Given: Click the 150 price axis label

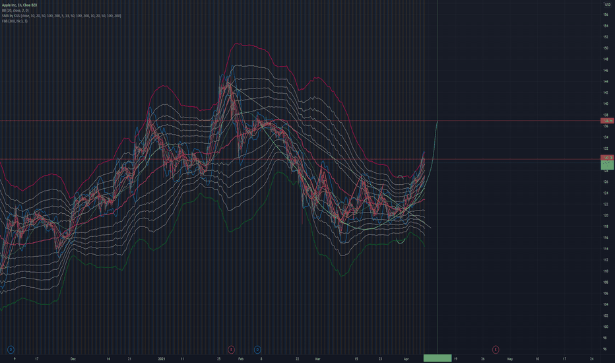Looking at the screenshot, I should pyautogui.click(x=606, y=48).
